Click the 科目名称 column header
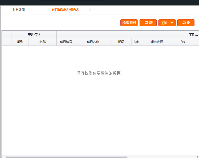Viewport: 199px width, 158px height. tap(93, 42)
